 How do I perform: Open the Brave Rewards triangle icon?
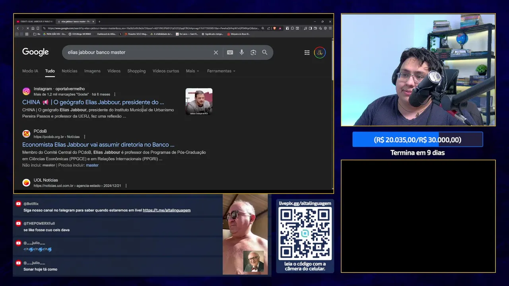[280, 28]
